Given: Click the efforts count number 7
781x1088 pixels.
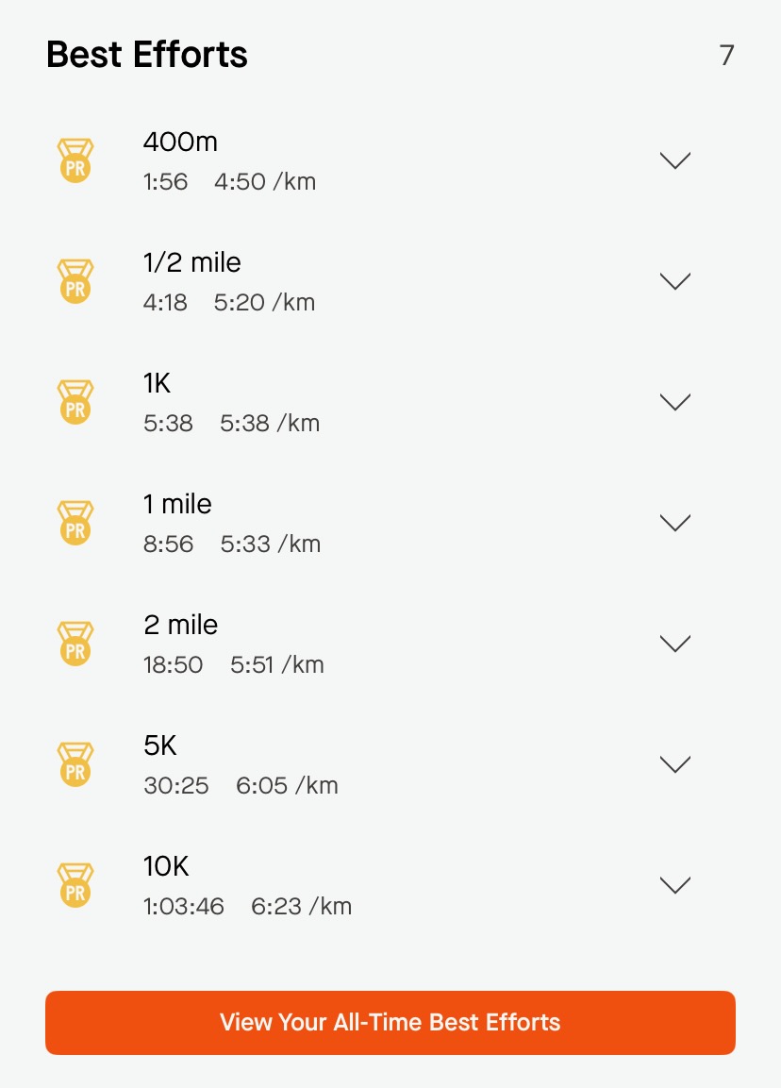Looking at the screenshot, I should (726, 55).
